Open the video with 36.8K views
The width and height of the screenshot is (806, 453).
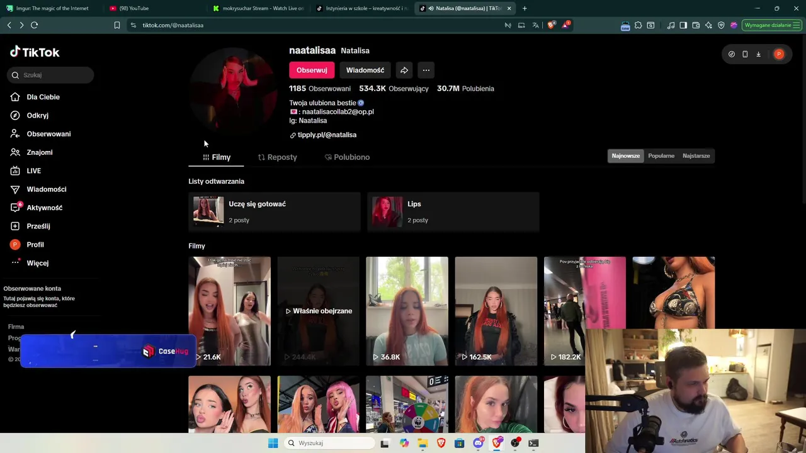click(407, 311)
